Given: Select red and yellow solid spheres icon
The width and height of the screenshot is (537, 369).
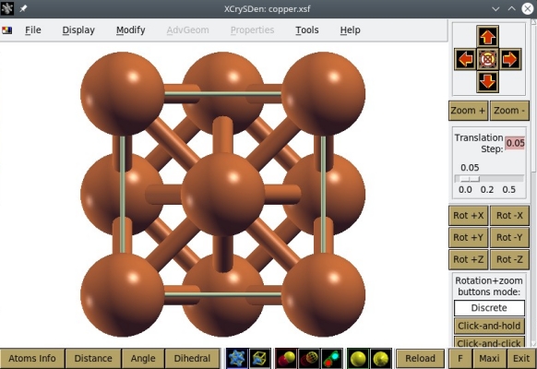Looking at the screenshot, I should [286, 358].
